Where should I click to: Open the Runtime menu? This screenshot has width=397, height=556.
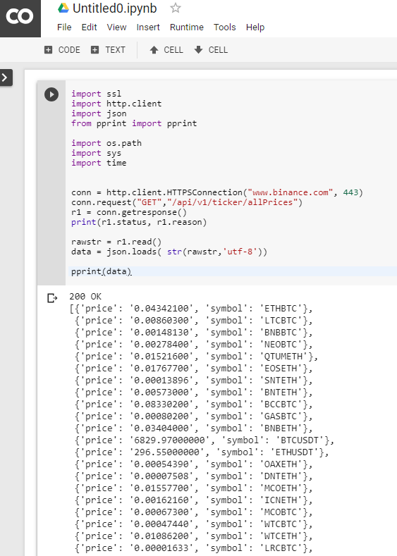(x=187, y=27)
